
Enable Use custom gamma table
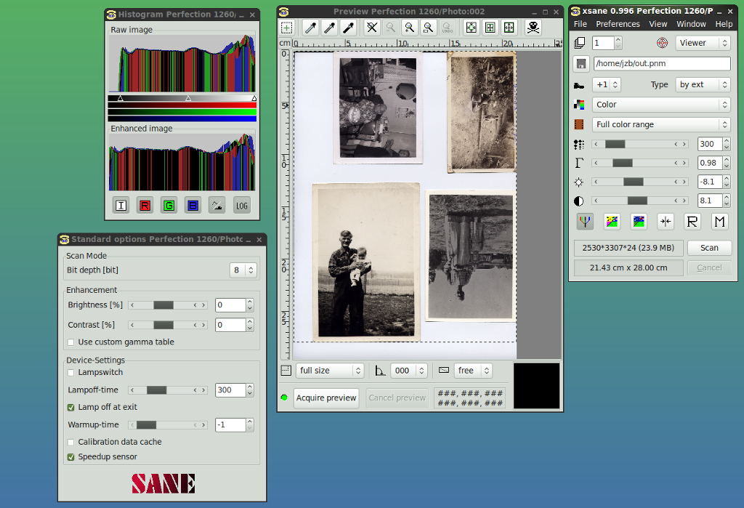pyautogui.click(x=71, y=342)
